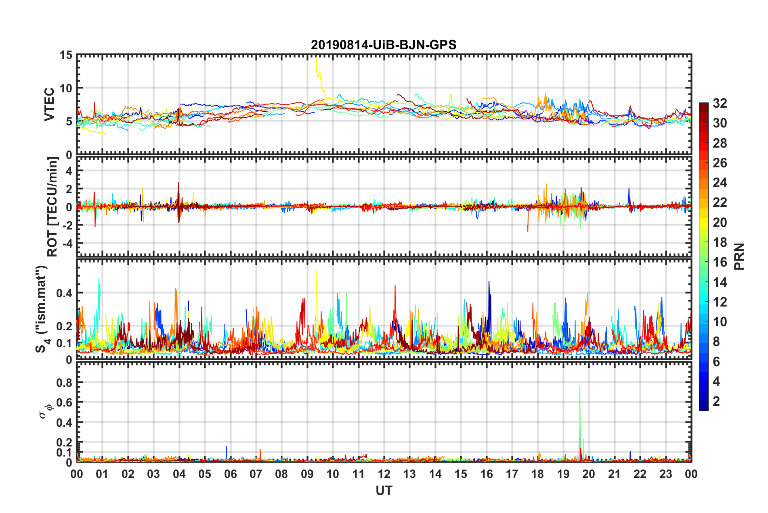Select UT axis tick label "13"
This screenshot has width=768, height=513.
[409, 474]
